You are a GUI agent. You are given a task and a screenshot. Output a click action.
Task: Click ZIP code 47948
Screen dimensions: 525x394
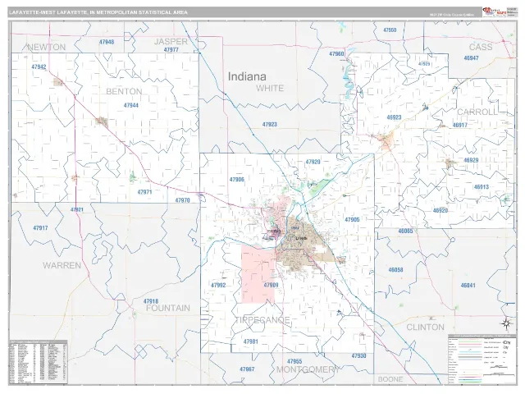click(107, 42)
